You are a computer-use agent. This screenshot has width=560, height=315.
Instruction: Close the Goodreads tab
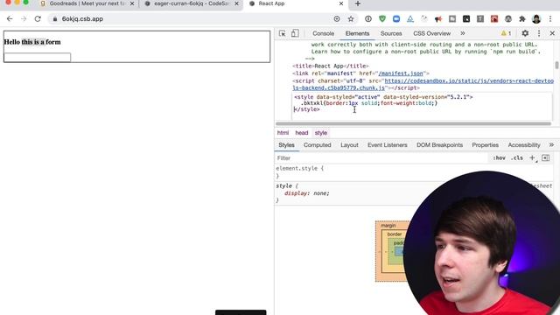coord(132,3)
